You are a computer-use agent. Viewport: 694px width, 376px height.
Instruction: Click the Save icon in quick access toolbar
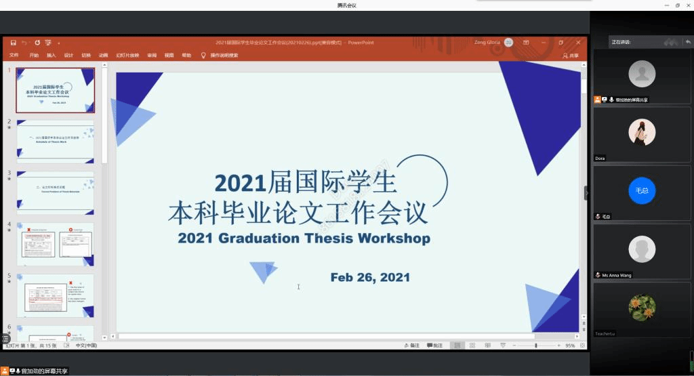(13, 43)
